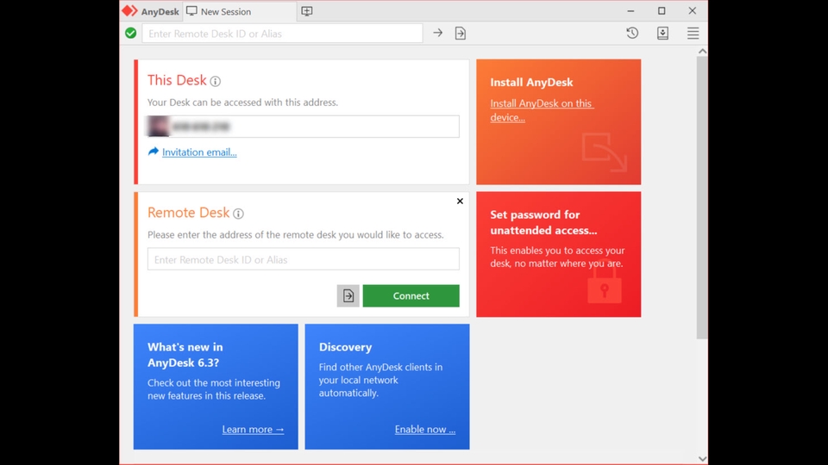Select the This Desk address field
This screenshot has width=828, height=465.
coord(303,127)
